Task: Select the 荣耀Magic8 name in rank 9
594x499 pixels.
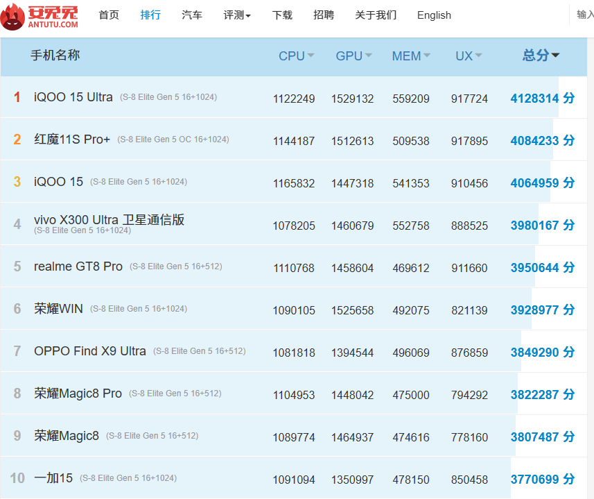Action: point(67,436)
